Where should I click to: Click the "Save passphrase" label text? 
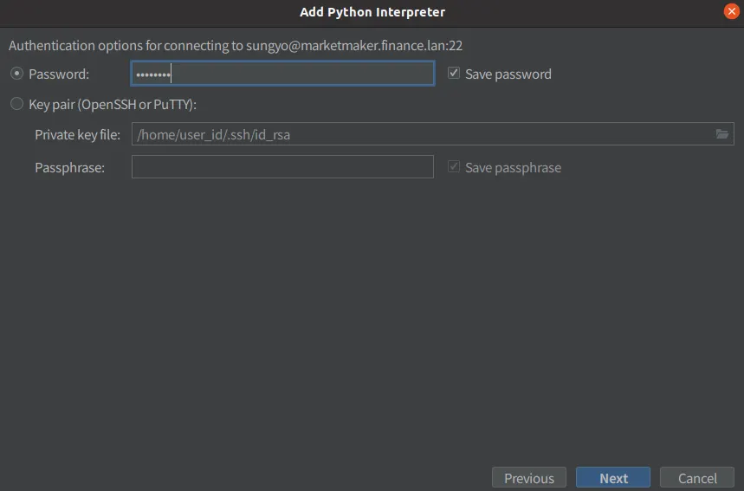(513, 167)
